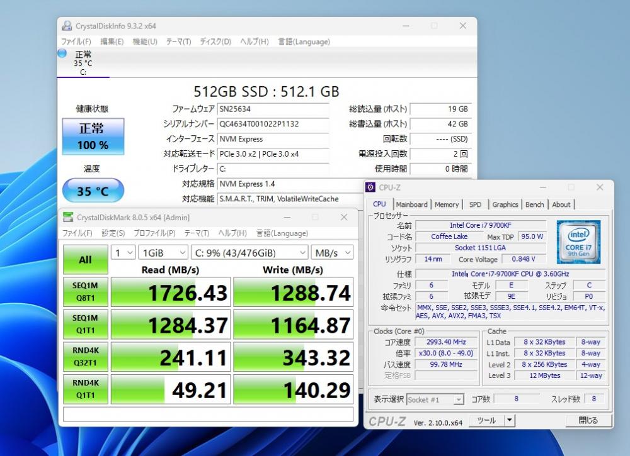Image resolution: width=630 pixels, height=456 pixels.
Task: Click the drive letter field C:
Action: click(273, 169)
